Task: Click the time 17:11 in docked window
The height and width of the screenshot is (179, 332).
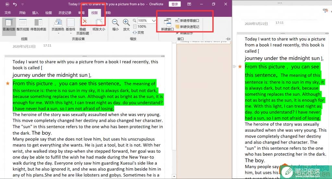Action: click(279, 23)
